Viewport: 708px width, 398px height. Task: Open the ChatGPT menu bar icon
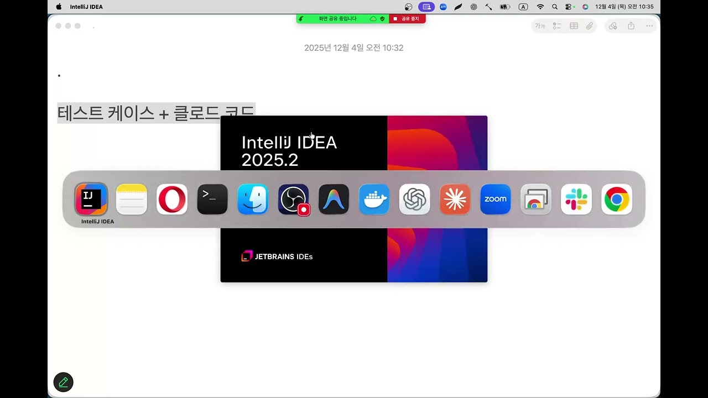473,7
